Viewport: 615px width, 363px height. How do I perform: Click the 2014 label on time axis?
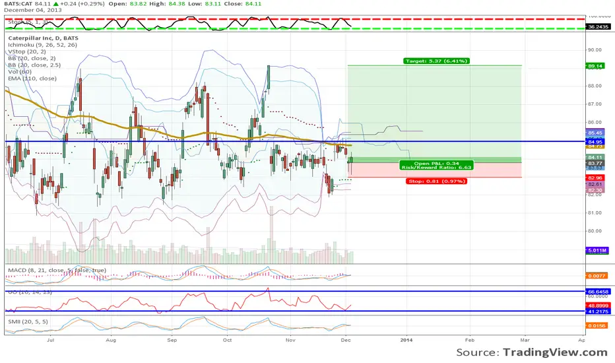[x=406, y=340]
